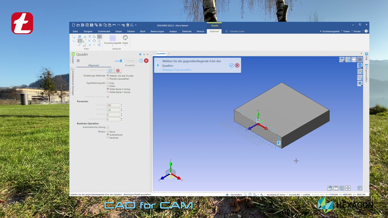Enable Automatische Lösung checkbox

pos(108,127)
